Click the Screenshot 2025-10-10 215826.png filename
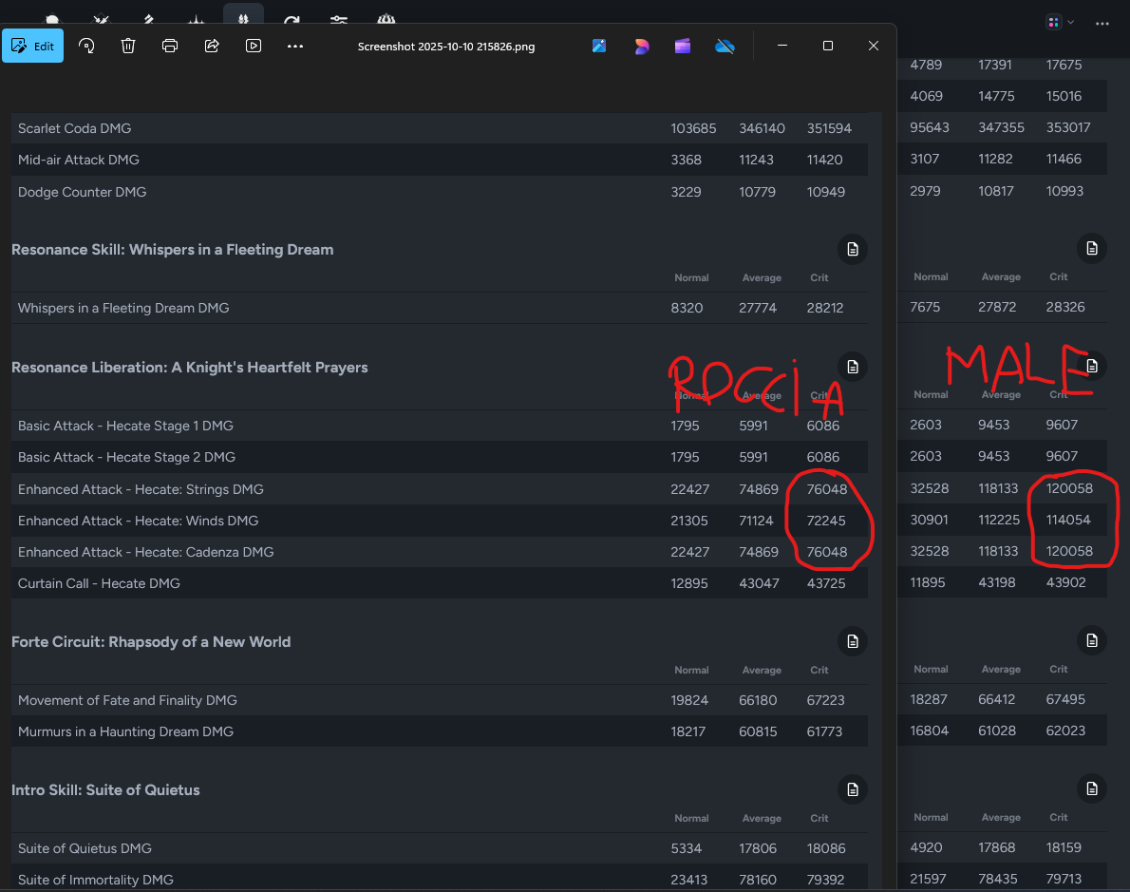This screenshot has width=1130, height=892. click(445, 47)
